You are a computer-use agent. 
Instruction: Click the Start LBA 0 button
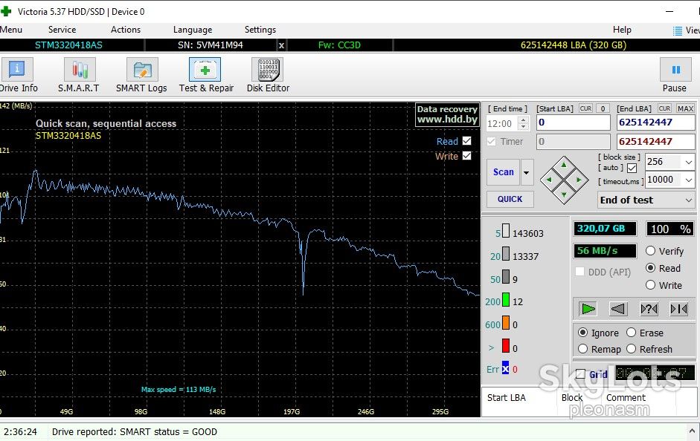pyautogui.click(x=603, y=108)
